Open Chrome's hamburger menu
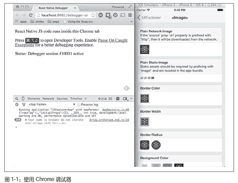238x183 pixels. click(130, 15)
